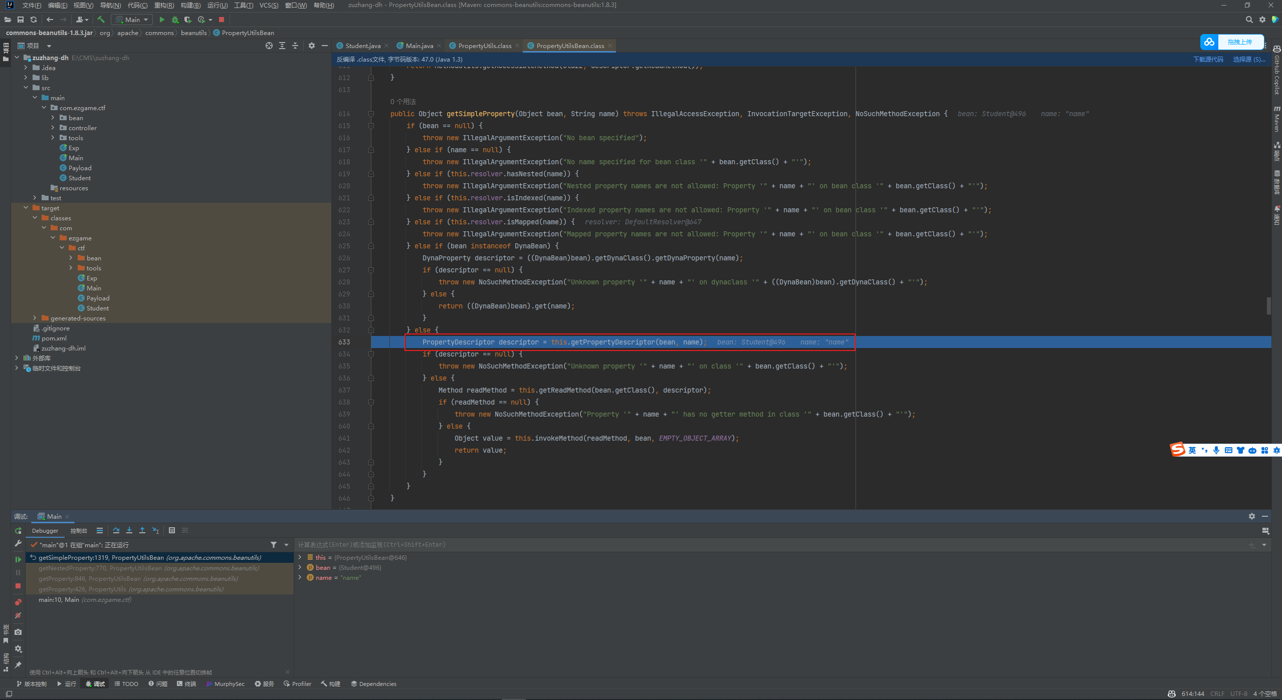1282x700 pixels.
Task: View breakpoints red circles icon
Action: coord(18,602)
